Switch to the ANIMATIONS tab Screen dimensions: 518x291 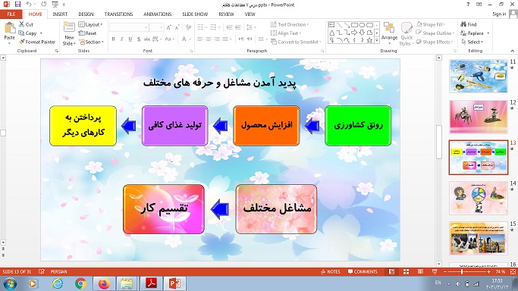[x=158, y=14]
